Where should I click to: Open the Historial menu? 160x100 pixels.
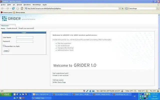pyautogui.click(x=19, y=5)
